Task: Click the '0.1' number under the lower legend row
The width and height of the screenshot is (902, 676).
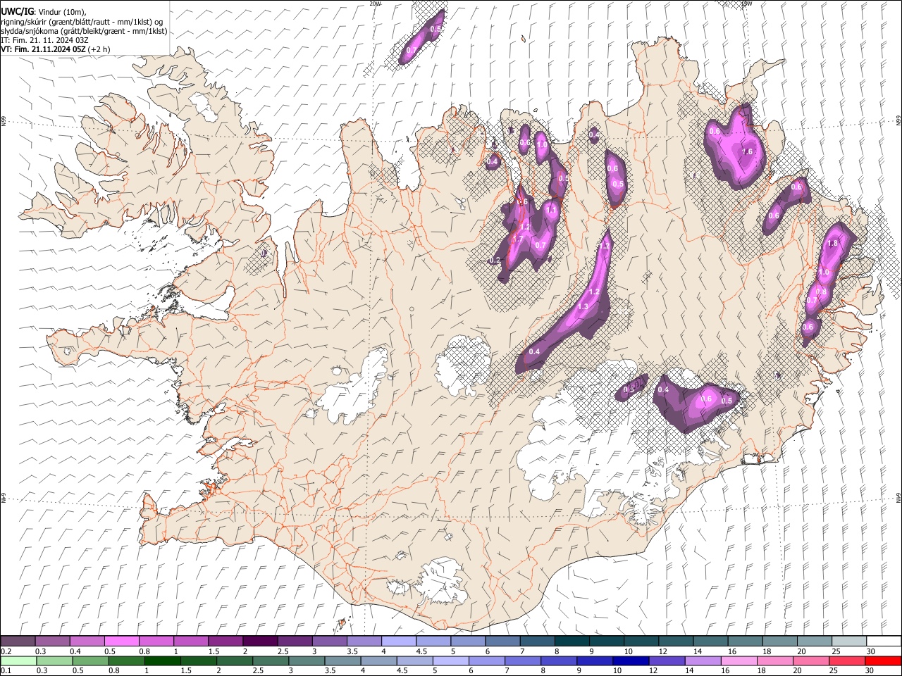Action: pyautogui.click(x=6, y=671)
